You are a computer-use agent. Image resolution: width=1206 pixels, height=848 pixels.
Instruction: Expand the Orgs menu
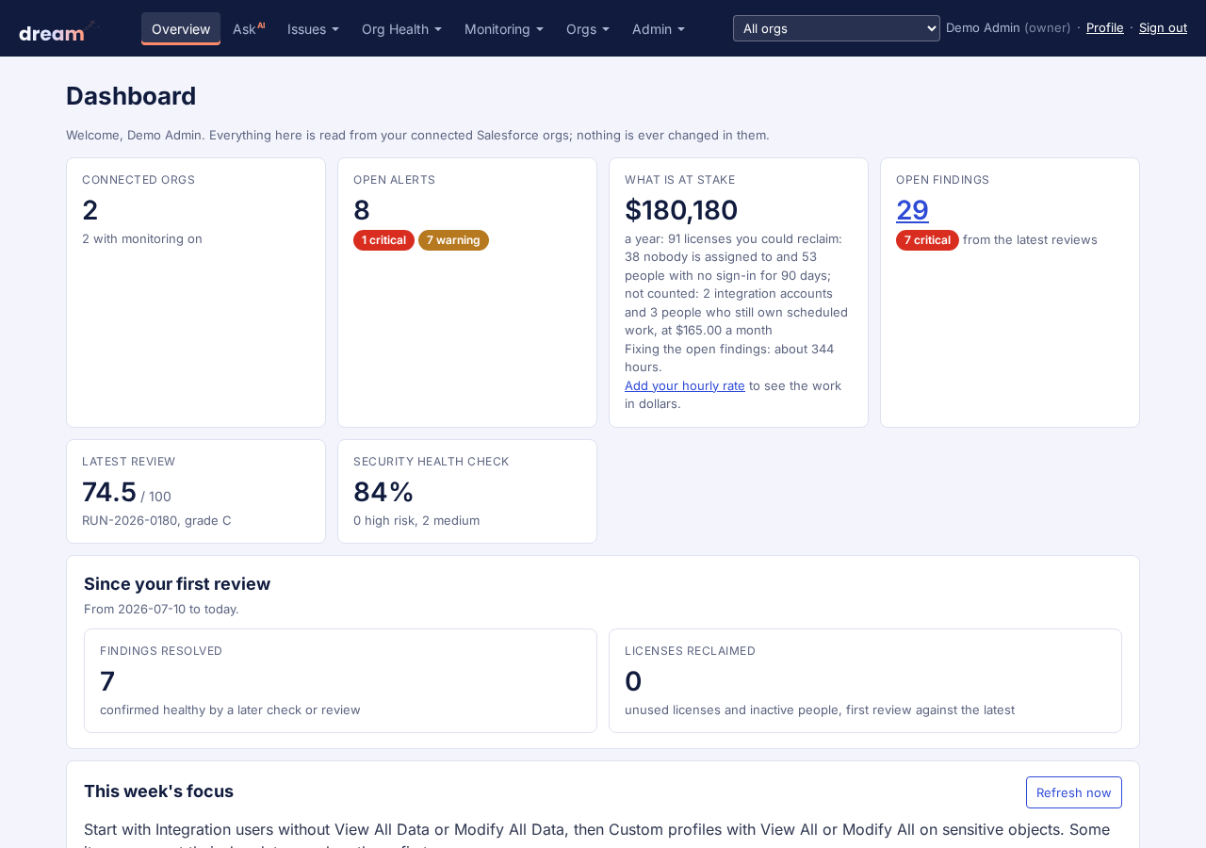[588, 28]
